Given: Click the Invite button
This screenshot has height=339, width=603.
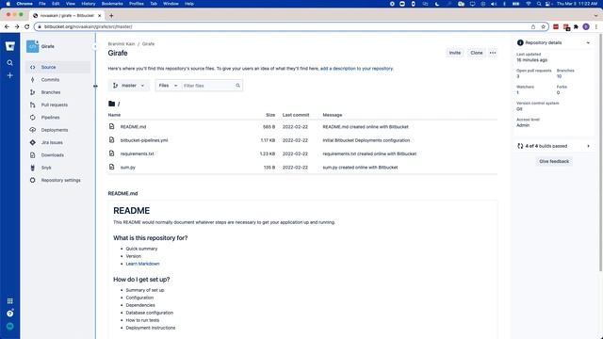Looking at the screenshot, I should [454, 53].
